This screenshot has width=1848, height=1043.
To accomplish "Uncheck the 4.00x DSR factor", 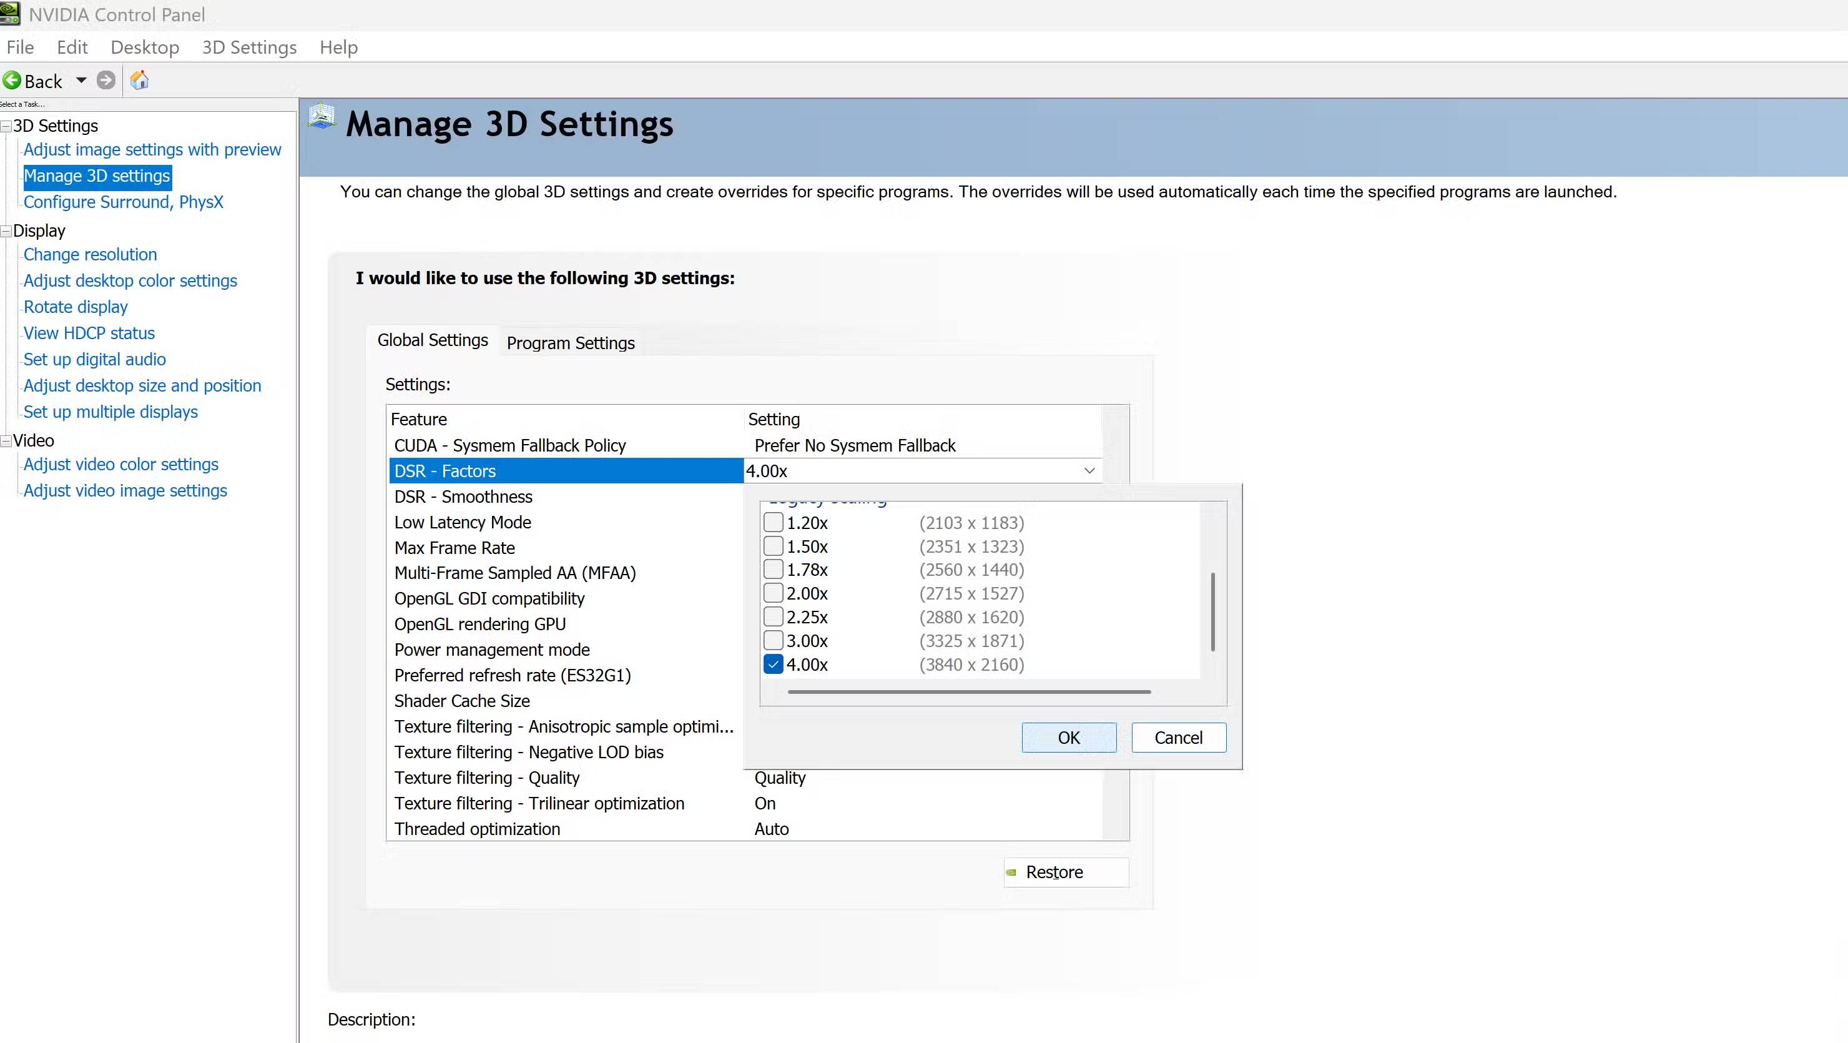I will [774, 664].
